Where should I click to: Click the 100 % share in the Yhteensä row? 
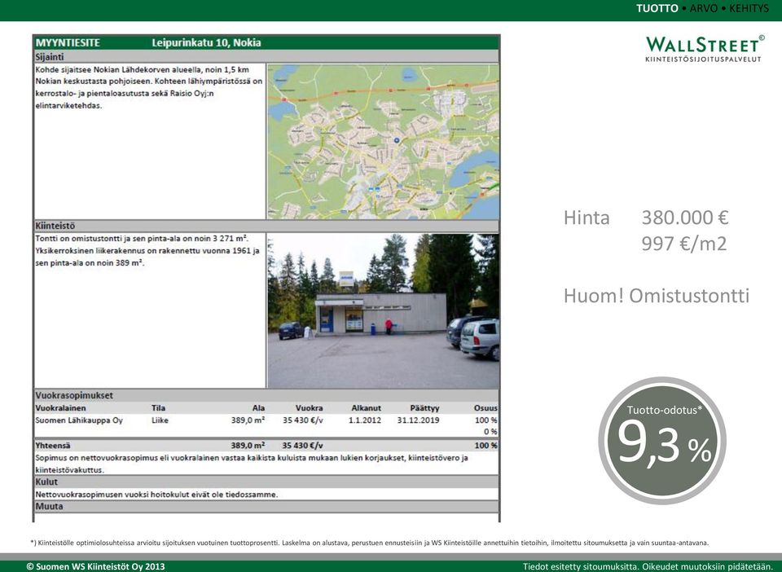[x=486, y=446]
